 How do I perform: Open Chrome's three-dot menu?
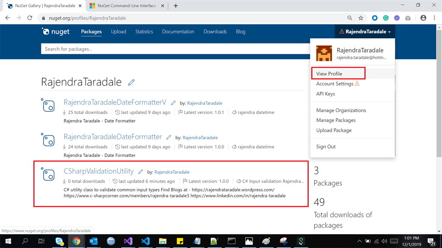[434, 18]
